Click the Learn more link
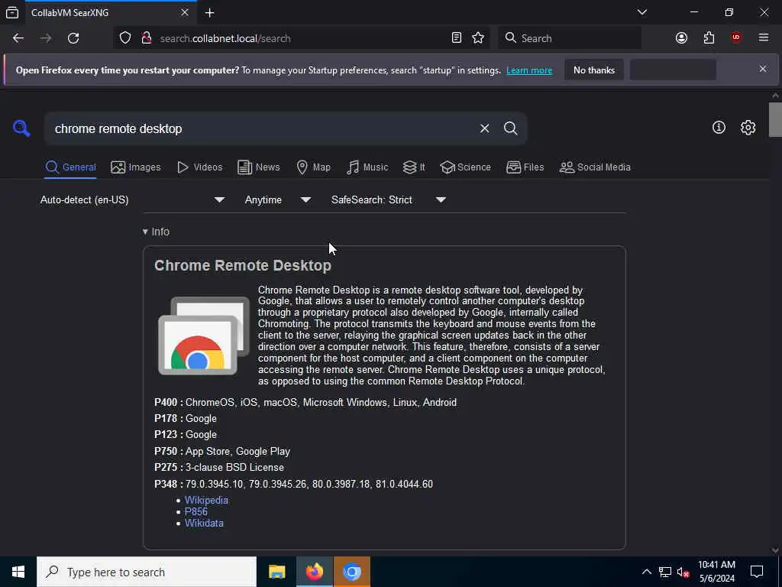 click(529, 70)
